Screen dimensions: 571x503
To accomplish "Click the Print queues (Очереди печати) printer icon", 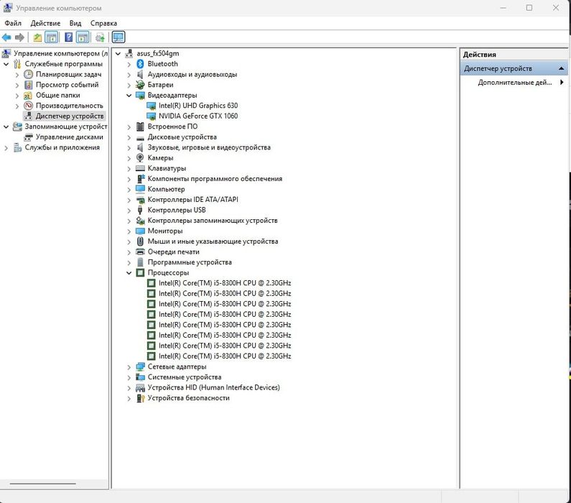I will tap(140, 251).
